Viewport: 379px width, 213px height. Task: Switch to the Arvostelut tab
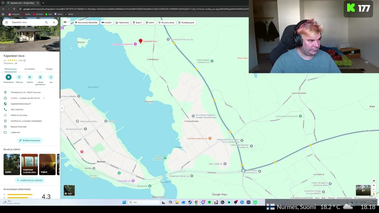30,69
